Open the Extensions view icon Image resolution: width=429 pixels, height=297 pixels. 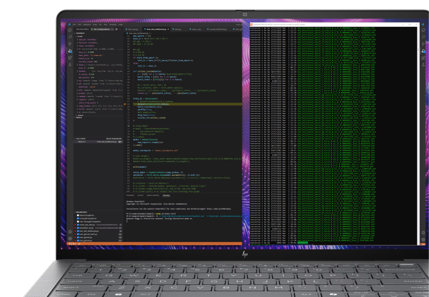pos(70,58)
